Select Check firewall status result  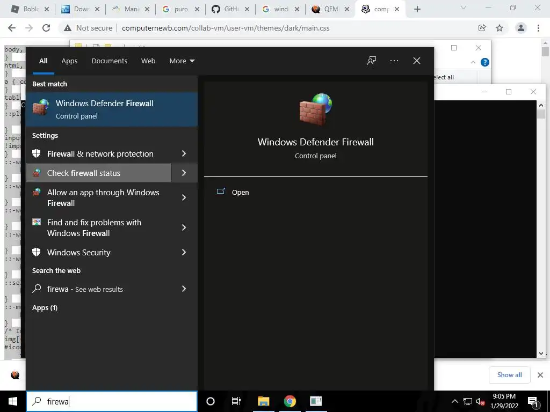pos(99,173)
